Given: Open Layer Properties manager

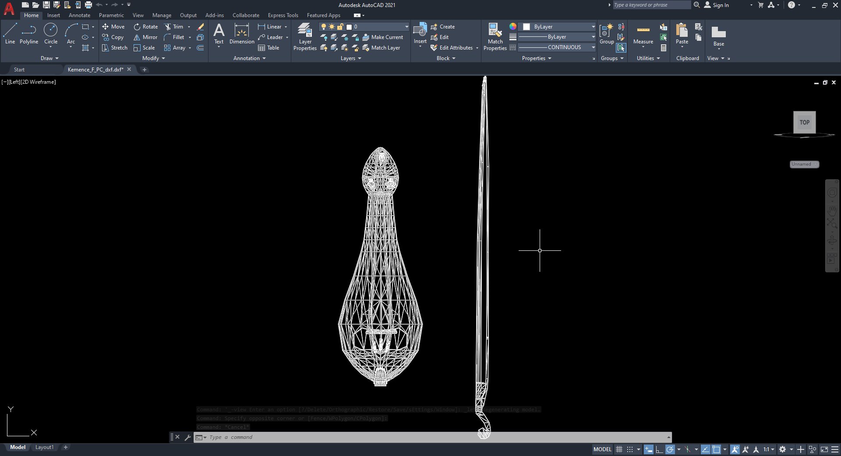Looking at the screenshot, I should [x=305, y=37].
